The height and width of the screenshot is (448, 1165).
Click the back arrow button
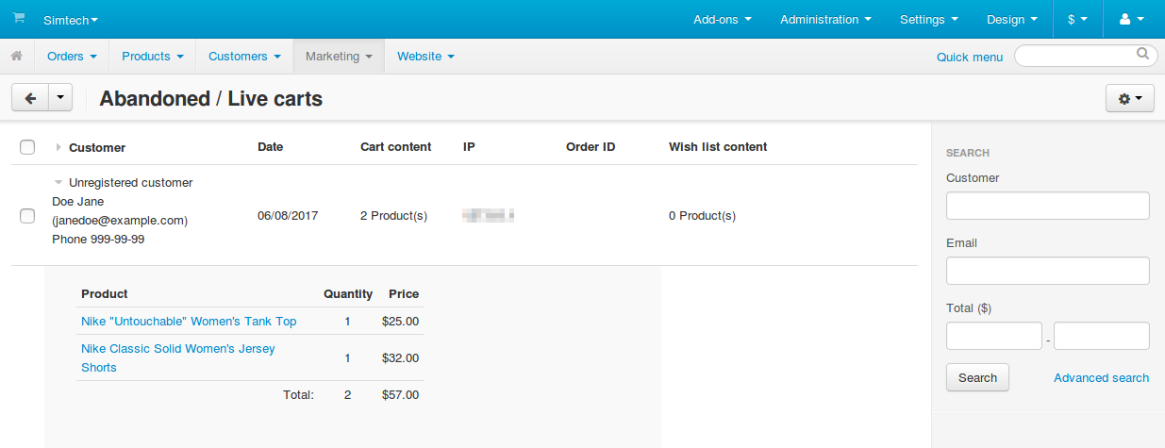30,98
